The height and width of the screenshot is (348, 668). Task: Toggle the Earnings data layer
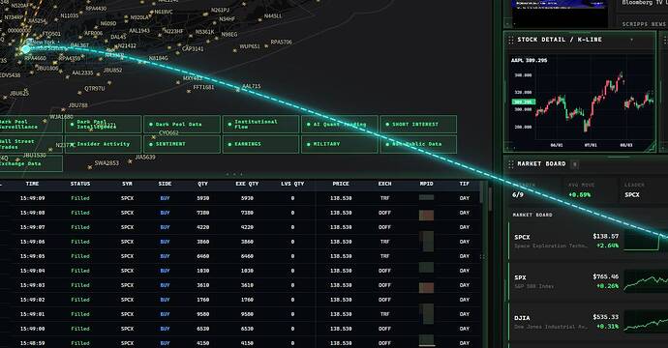coord(260,144)
